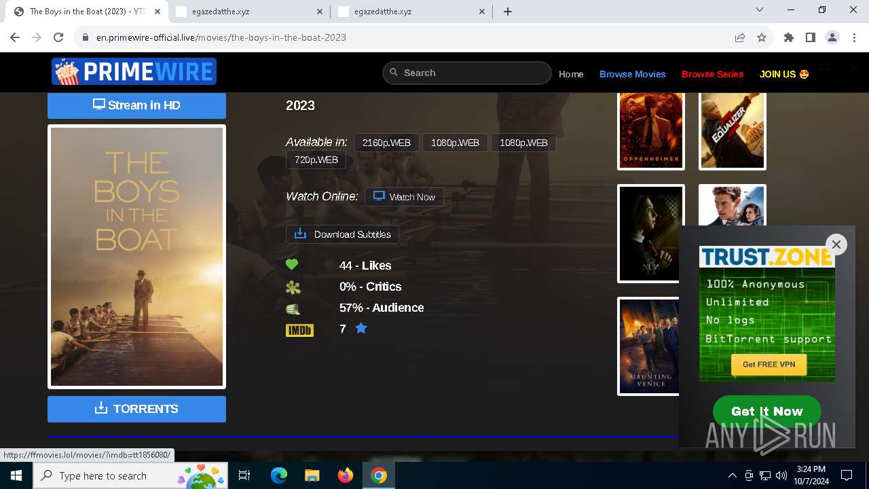Click the Stream in HD button
The width and height of the screenshot is (869, 489).
[x=136, y=105]
